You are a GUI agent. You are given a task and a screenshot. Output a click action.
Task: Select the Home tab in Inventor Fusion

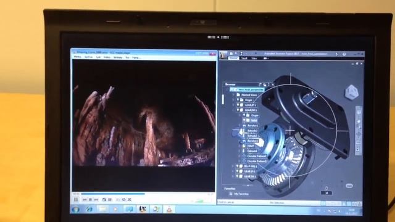pyautogui.click(x=233, y=58)
